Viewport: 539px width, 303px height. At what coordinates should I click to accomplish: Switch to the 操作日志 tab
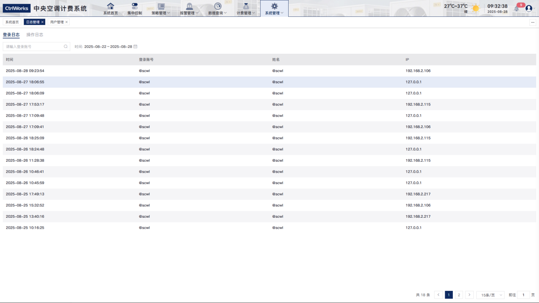pyautogui.click(x=35, y=35)
